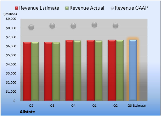The image size is (161, 116).
Task: Click the first Q2 red estimate bar
Action: click(27, 71)
